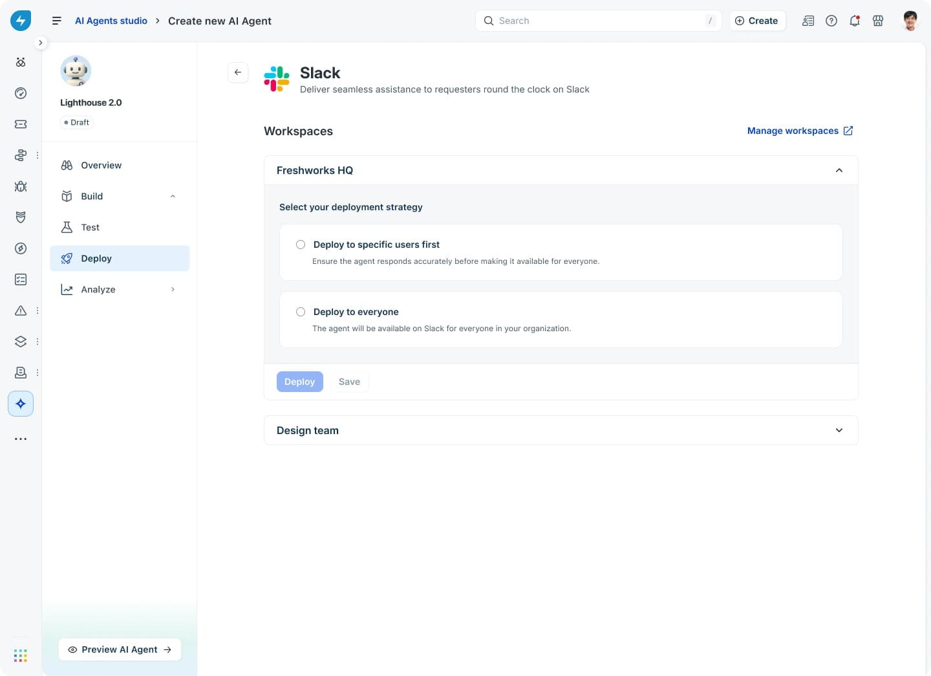Select the AI sparkle icon in the rail
Screen dimensions: 931x676
pyautogui.click(x=21, y=404)
